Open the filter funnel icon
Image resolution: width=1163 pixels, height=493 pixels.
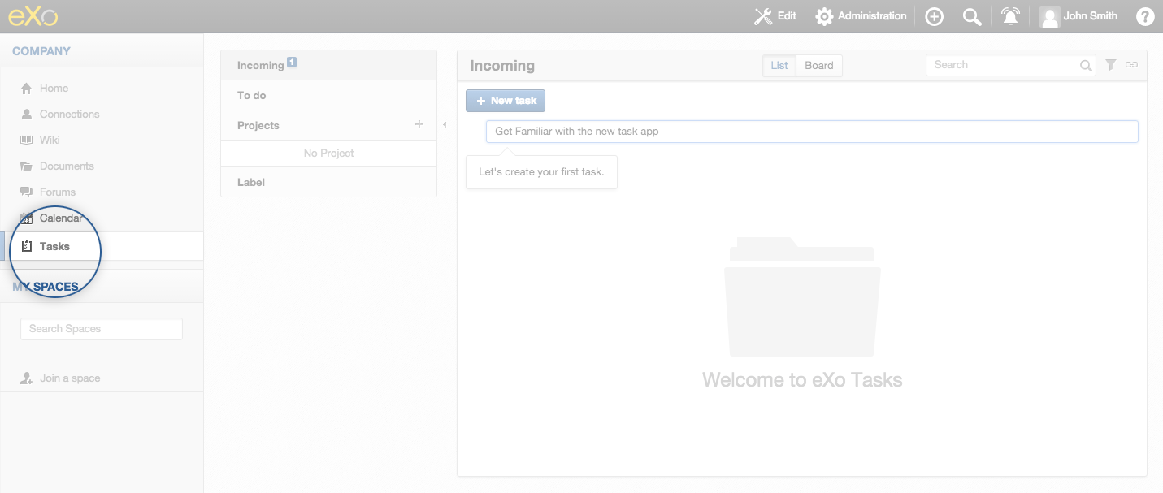tap(1110, 64)
